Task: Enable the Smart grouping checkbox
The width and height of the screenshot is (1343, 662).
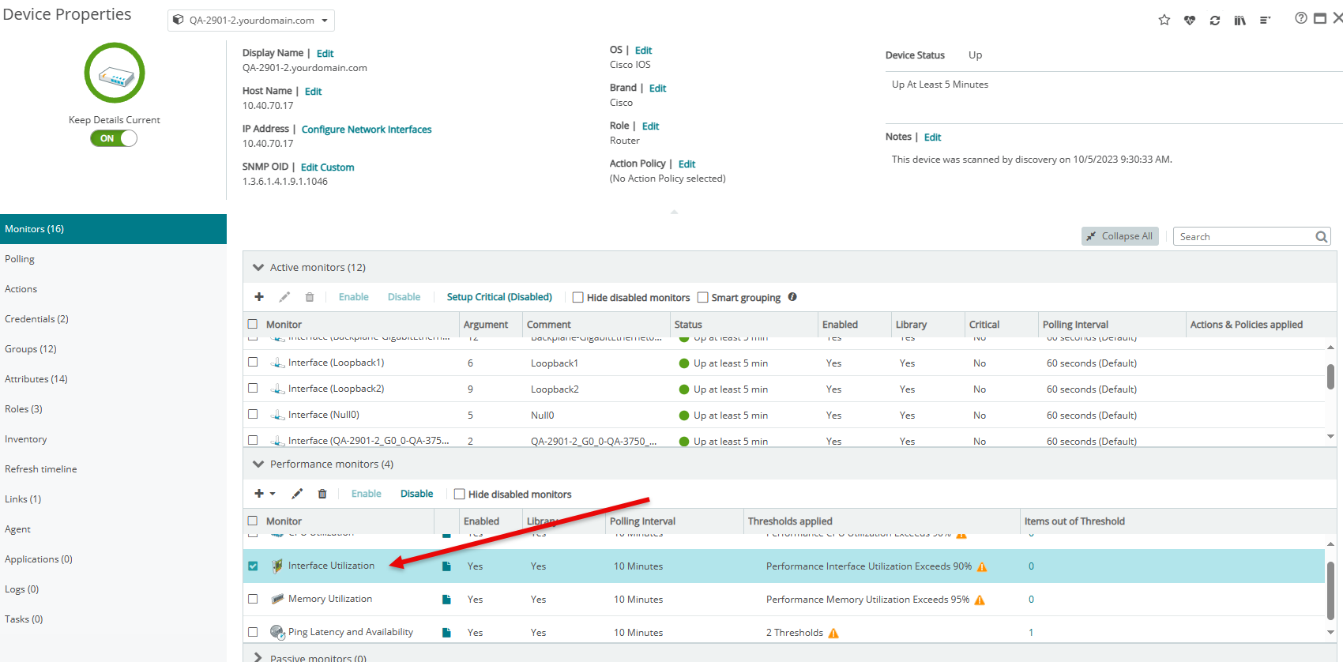Action: click(x=703, y=298)
